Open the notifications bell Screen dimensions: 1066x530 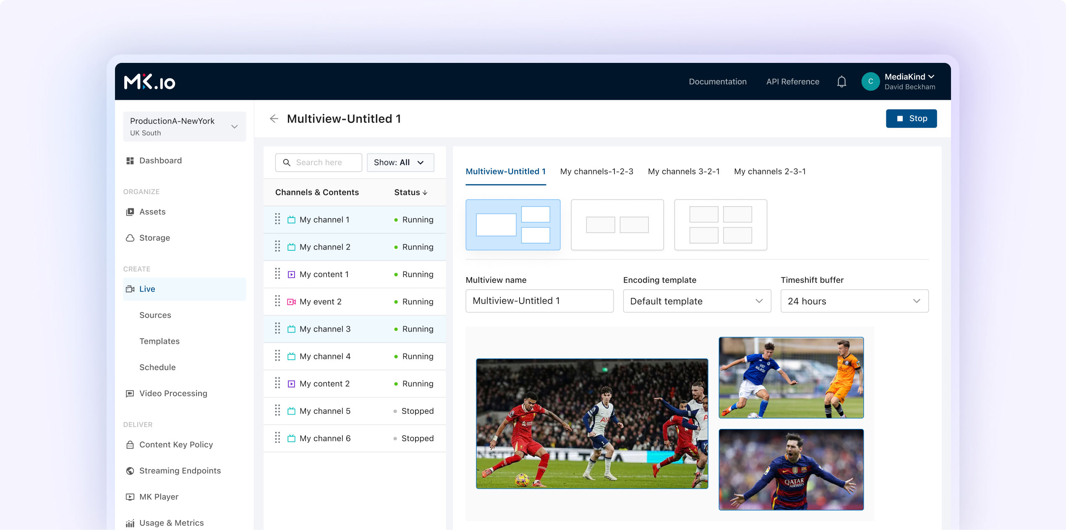tap(841, 81)
